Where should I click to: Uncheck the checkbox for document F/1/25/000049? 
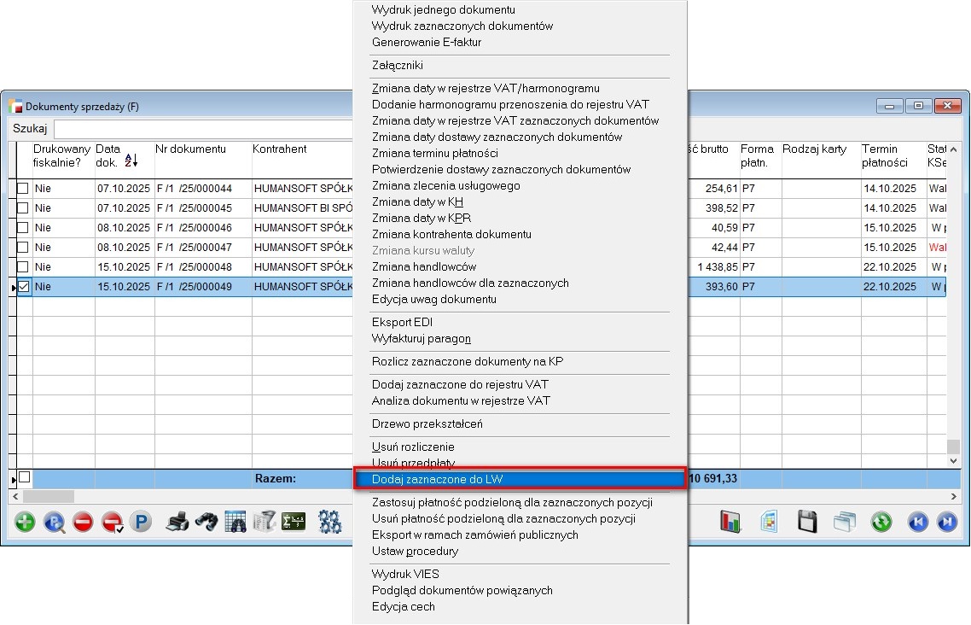coord(24,287)
